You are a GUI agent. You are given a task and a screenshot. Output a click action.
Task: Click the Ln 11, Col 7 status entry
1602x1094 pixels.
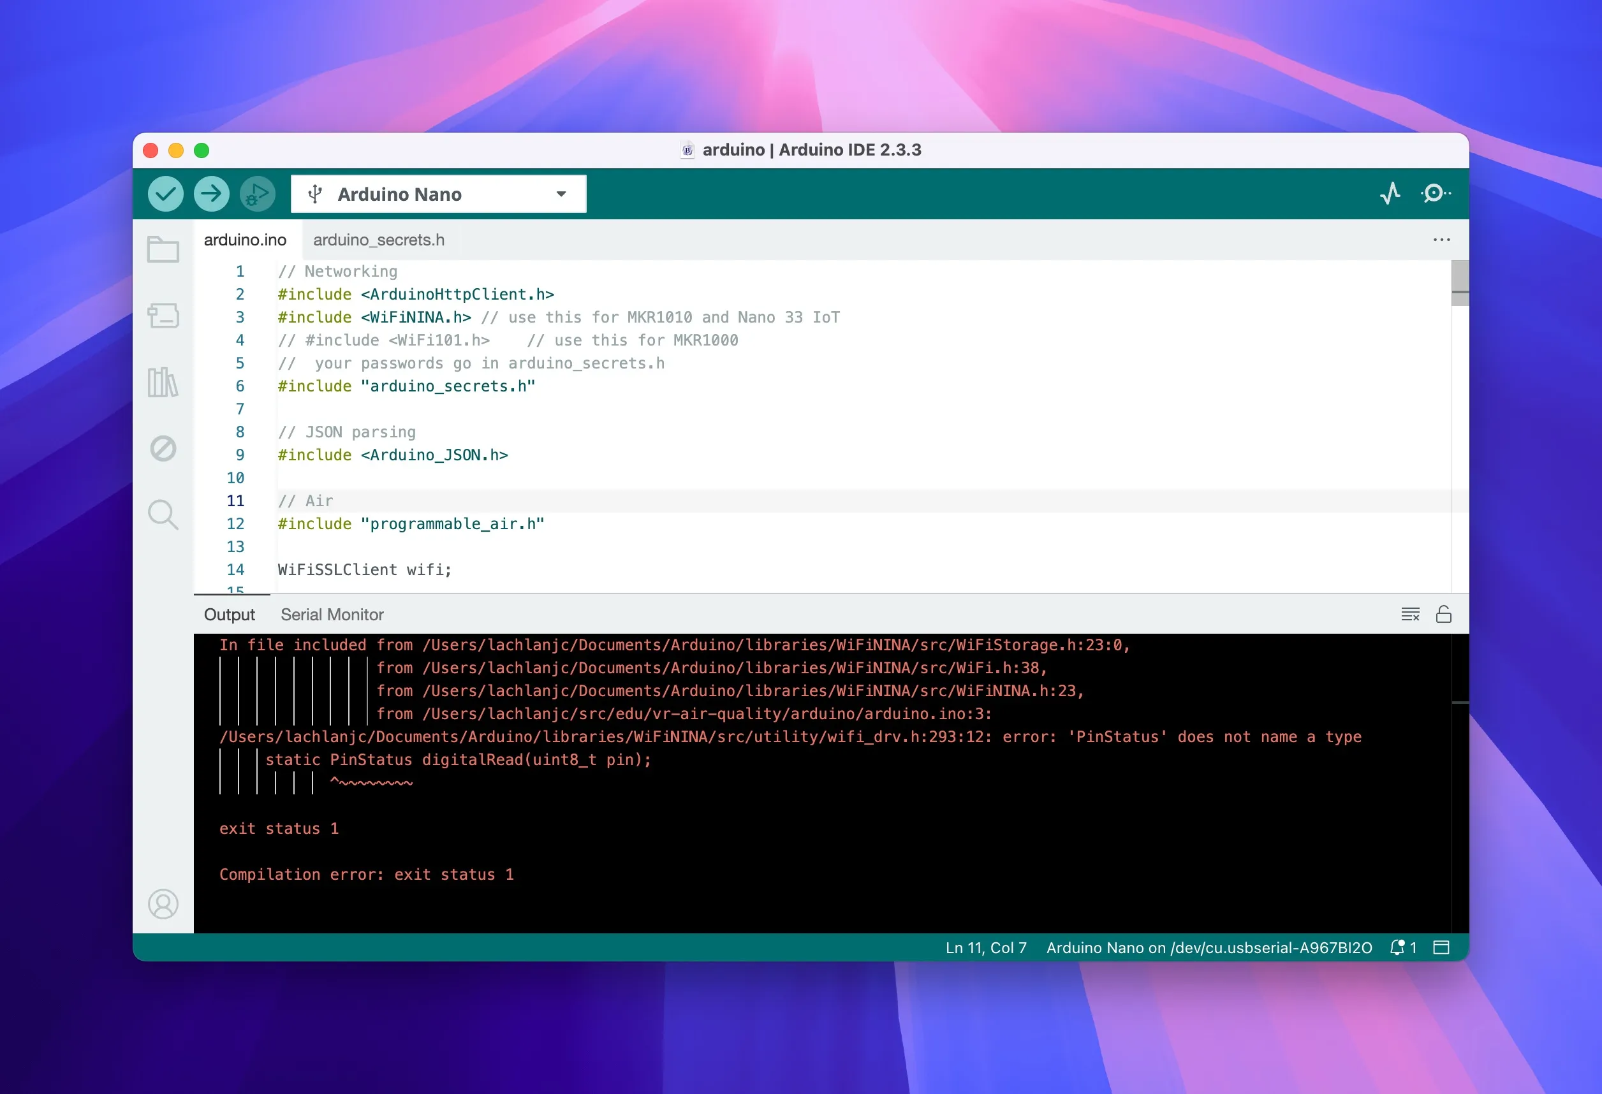pyautogui.click(x=986, y=947)
